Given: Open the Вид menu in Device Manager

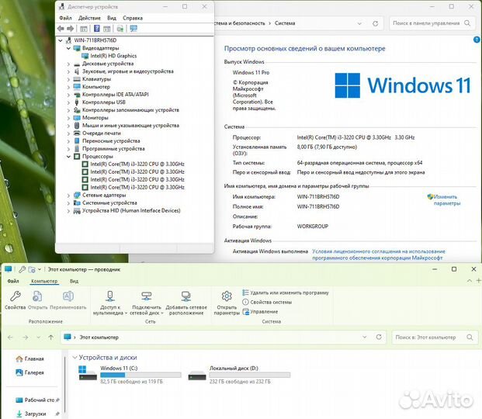Looking at the screenshot, I should 112,18.
